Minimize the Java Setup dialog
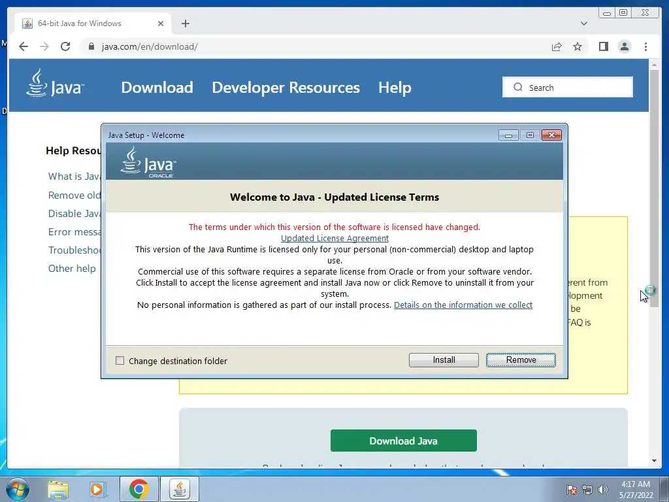The width and height of the screenshot is (669, 502). coord(508,135)
